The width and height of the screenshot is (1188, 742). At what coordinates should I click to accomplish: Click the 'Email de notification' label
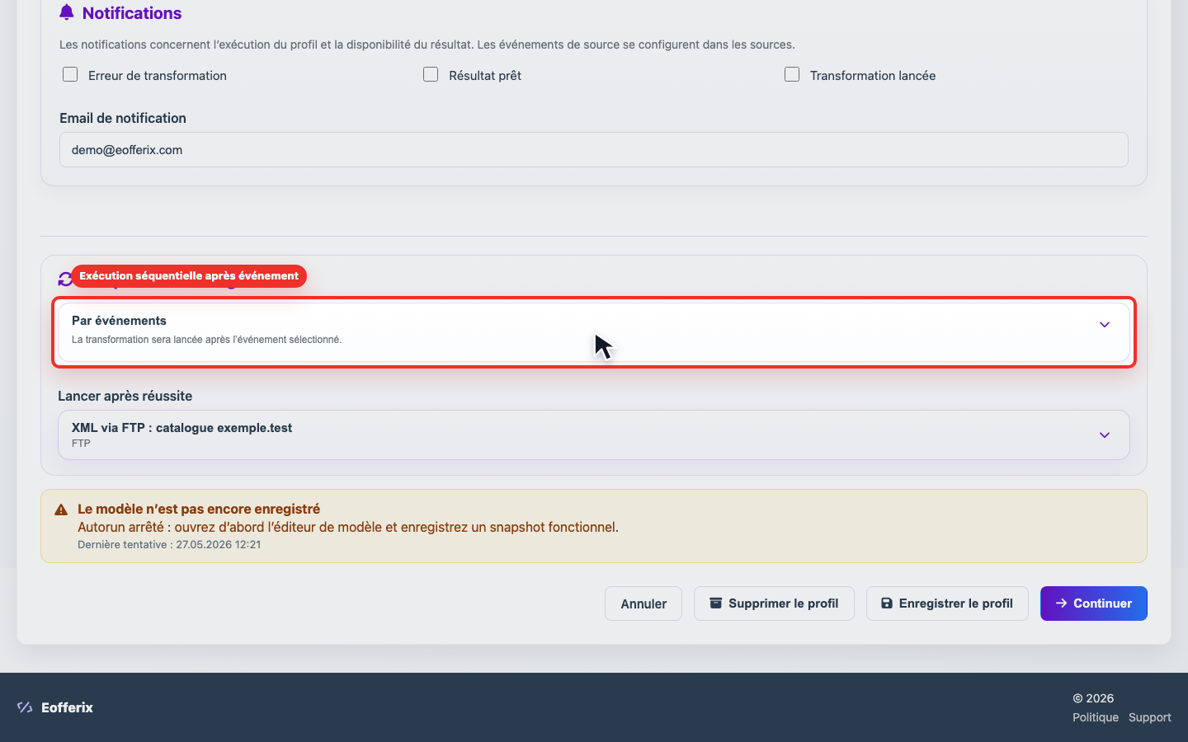123,118
